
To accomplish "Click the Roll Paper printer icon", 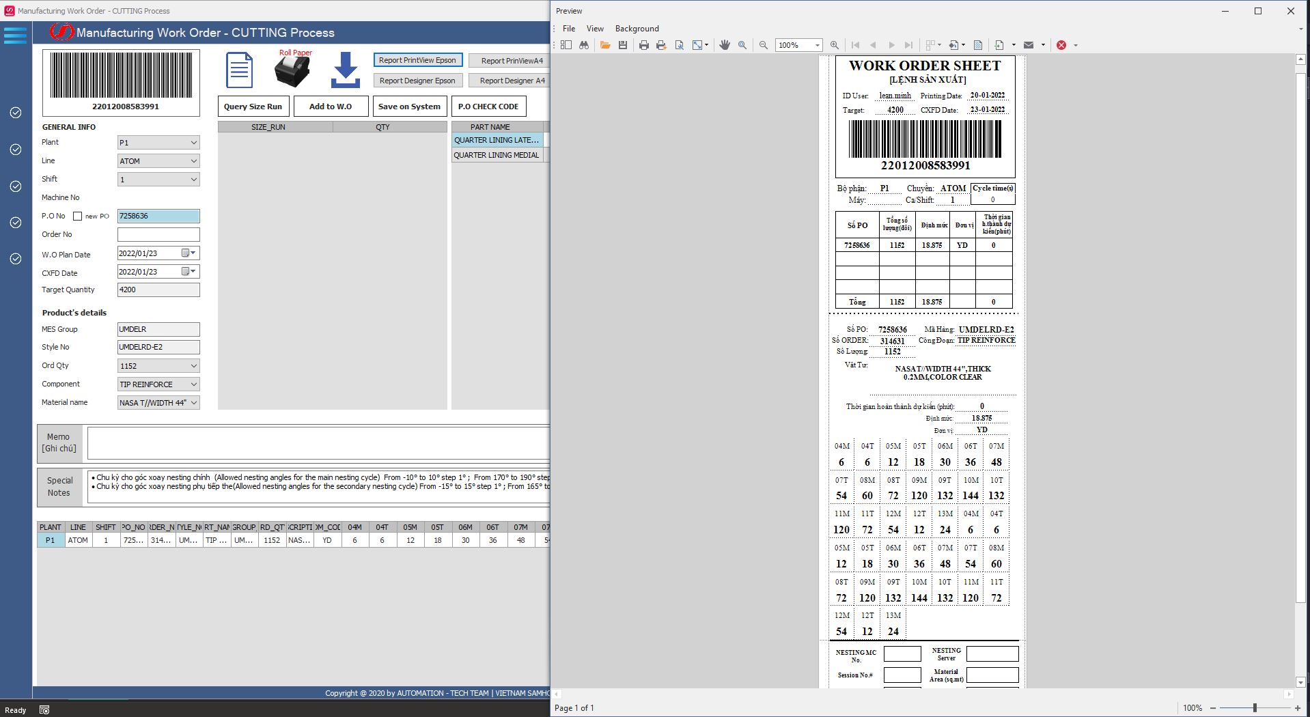I will (292, 72).
